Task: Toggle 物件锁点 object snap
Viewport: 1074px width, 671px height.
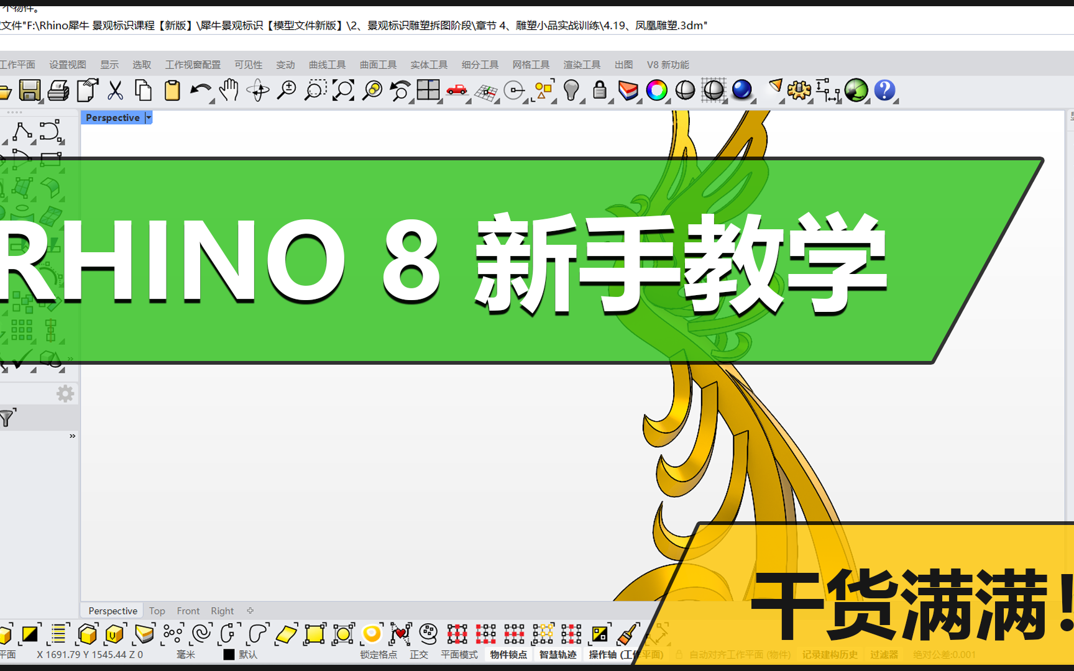Action: 508,654
